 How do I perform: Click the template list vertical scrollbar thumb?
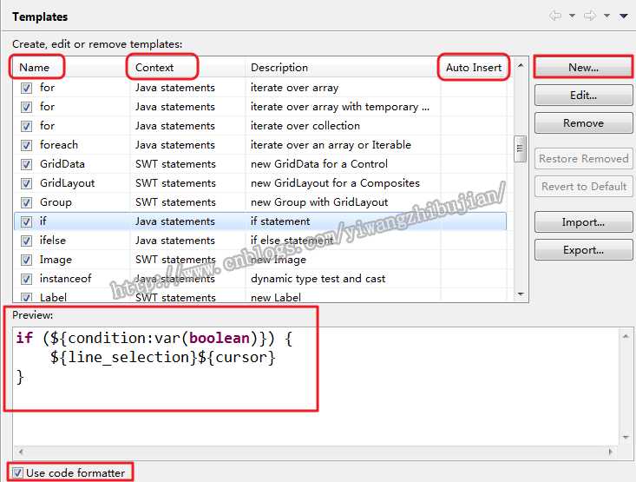click(520, 149)
